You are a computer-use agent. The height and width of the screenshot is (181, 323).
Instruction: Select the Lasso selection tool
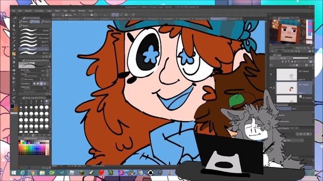click(x=14, y=34)
